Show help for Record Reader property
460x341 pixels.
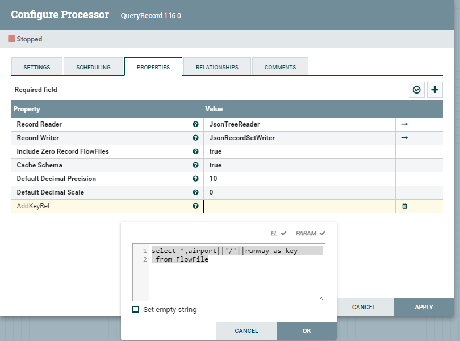pyautogui.click(x=195, y=124)
